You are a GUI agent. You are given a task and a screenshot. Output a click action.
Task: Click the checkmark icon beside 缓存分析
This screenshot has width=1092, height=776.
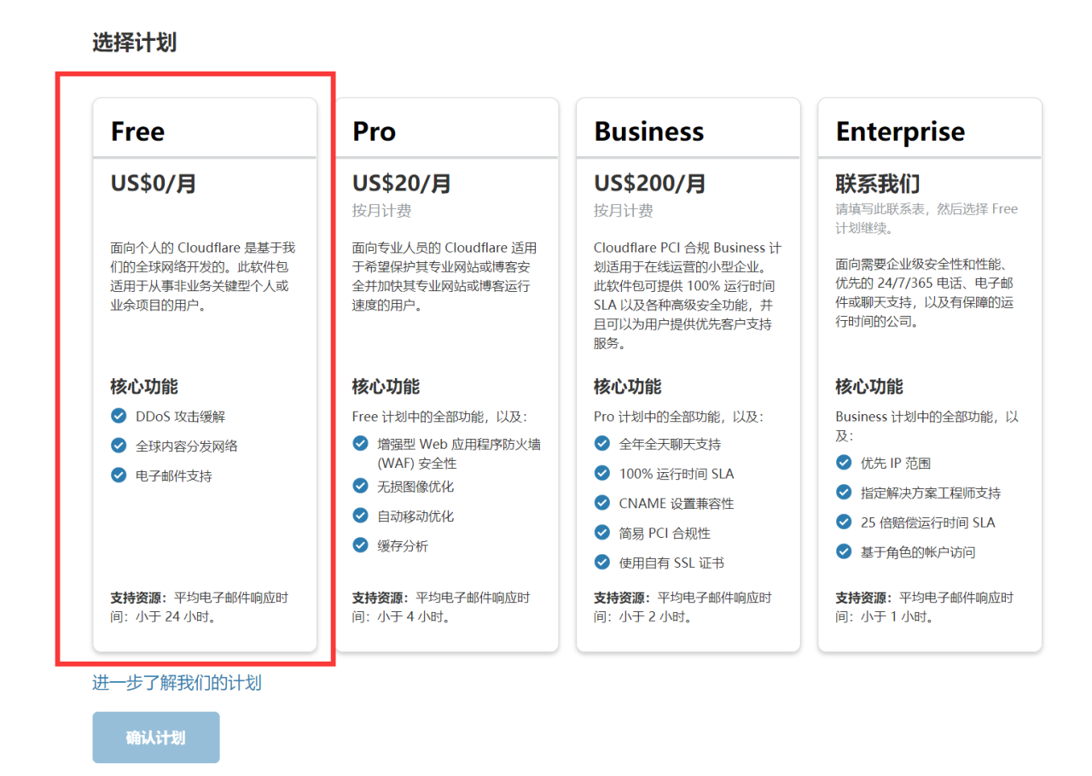(360, 546)
